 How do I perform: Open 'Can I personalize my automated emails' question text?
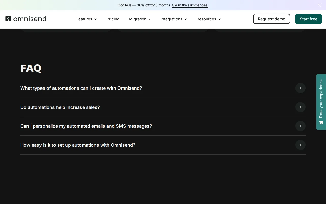tap(86, 126)
